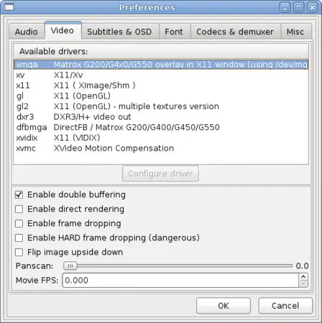Open the window menu icon in title bar
Screen dimensions: 322x323
[9, 7]
